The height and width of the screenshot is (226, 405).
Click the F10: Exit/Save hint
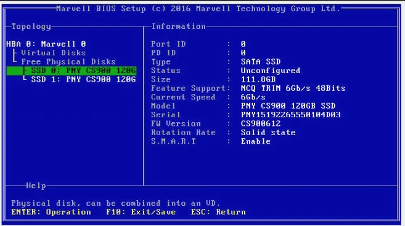tap(141, 212)
